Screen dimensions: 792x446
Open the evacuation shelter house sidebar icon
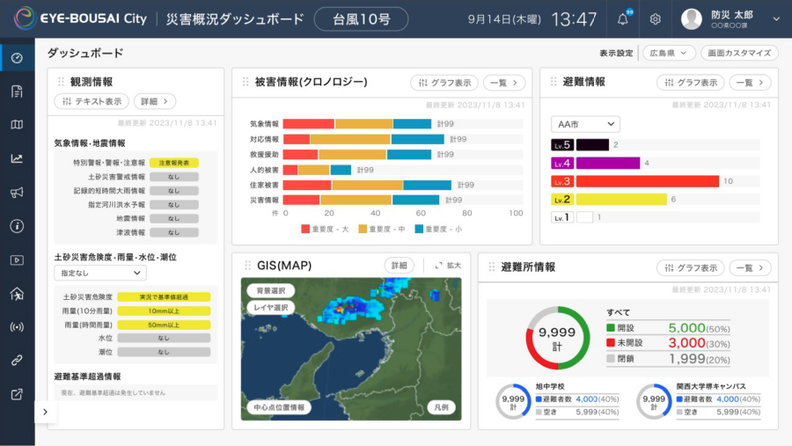tap(17, 294)
